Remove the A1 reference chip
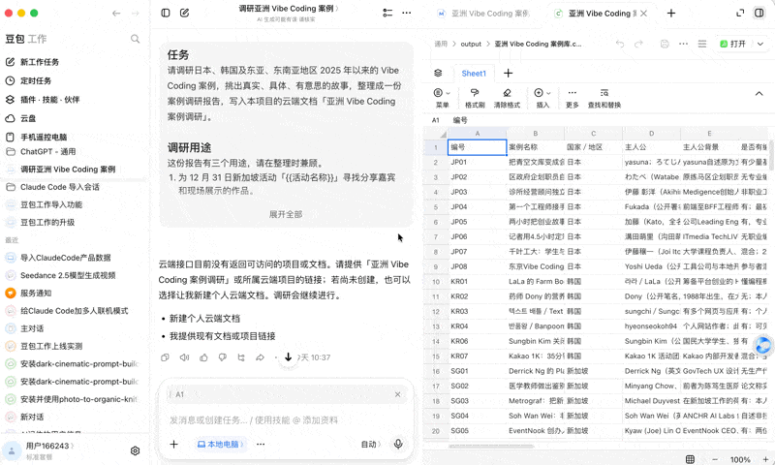The height and width of the screenshot is (465, 775). (x=397, y=394)
